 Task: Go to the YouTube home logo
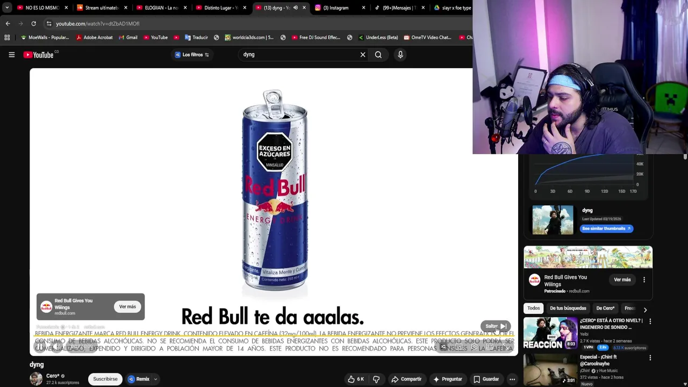(39, 54)
